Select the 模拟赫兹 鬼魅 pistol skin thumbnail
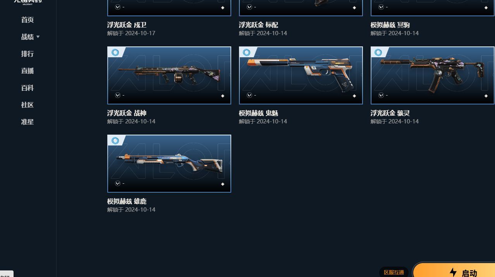 pyautogui.click(x=301, y=75)
